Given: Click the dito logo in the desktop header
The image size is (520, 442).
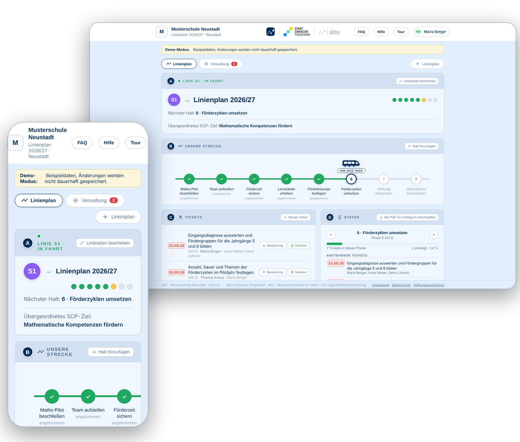Looking at the screenshot, I should tap(329, 32).
